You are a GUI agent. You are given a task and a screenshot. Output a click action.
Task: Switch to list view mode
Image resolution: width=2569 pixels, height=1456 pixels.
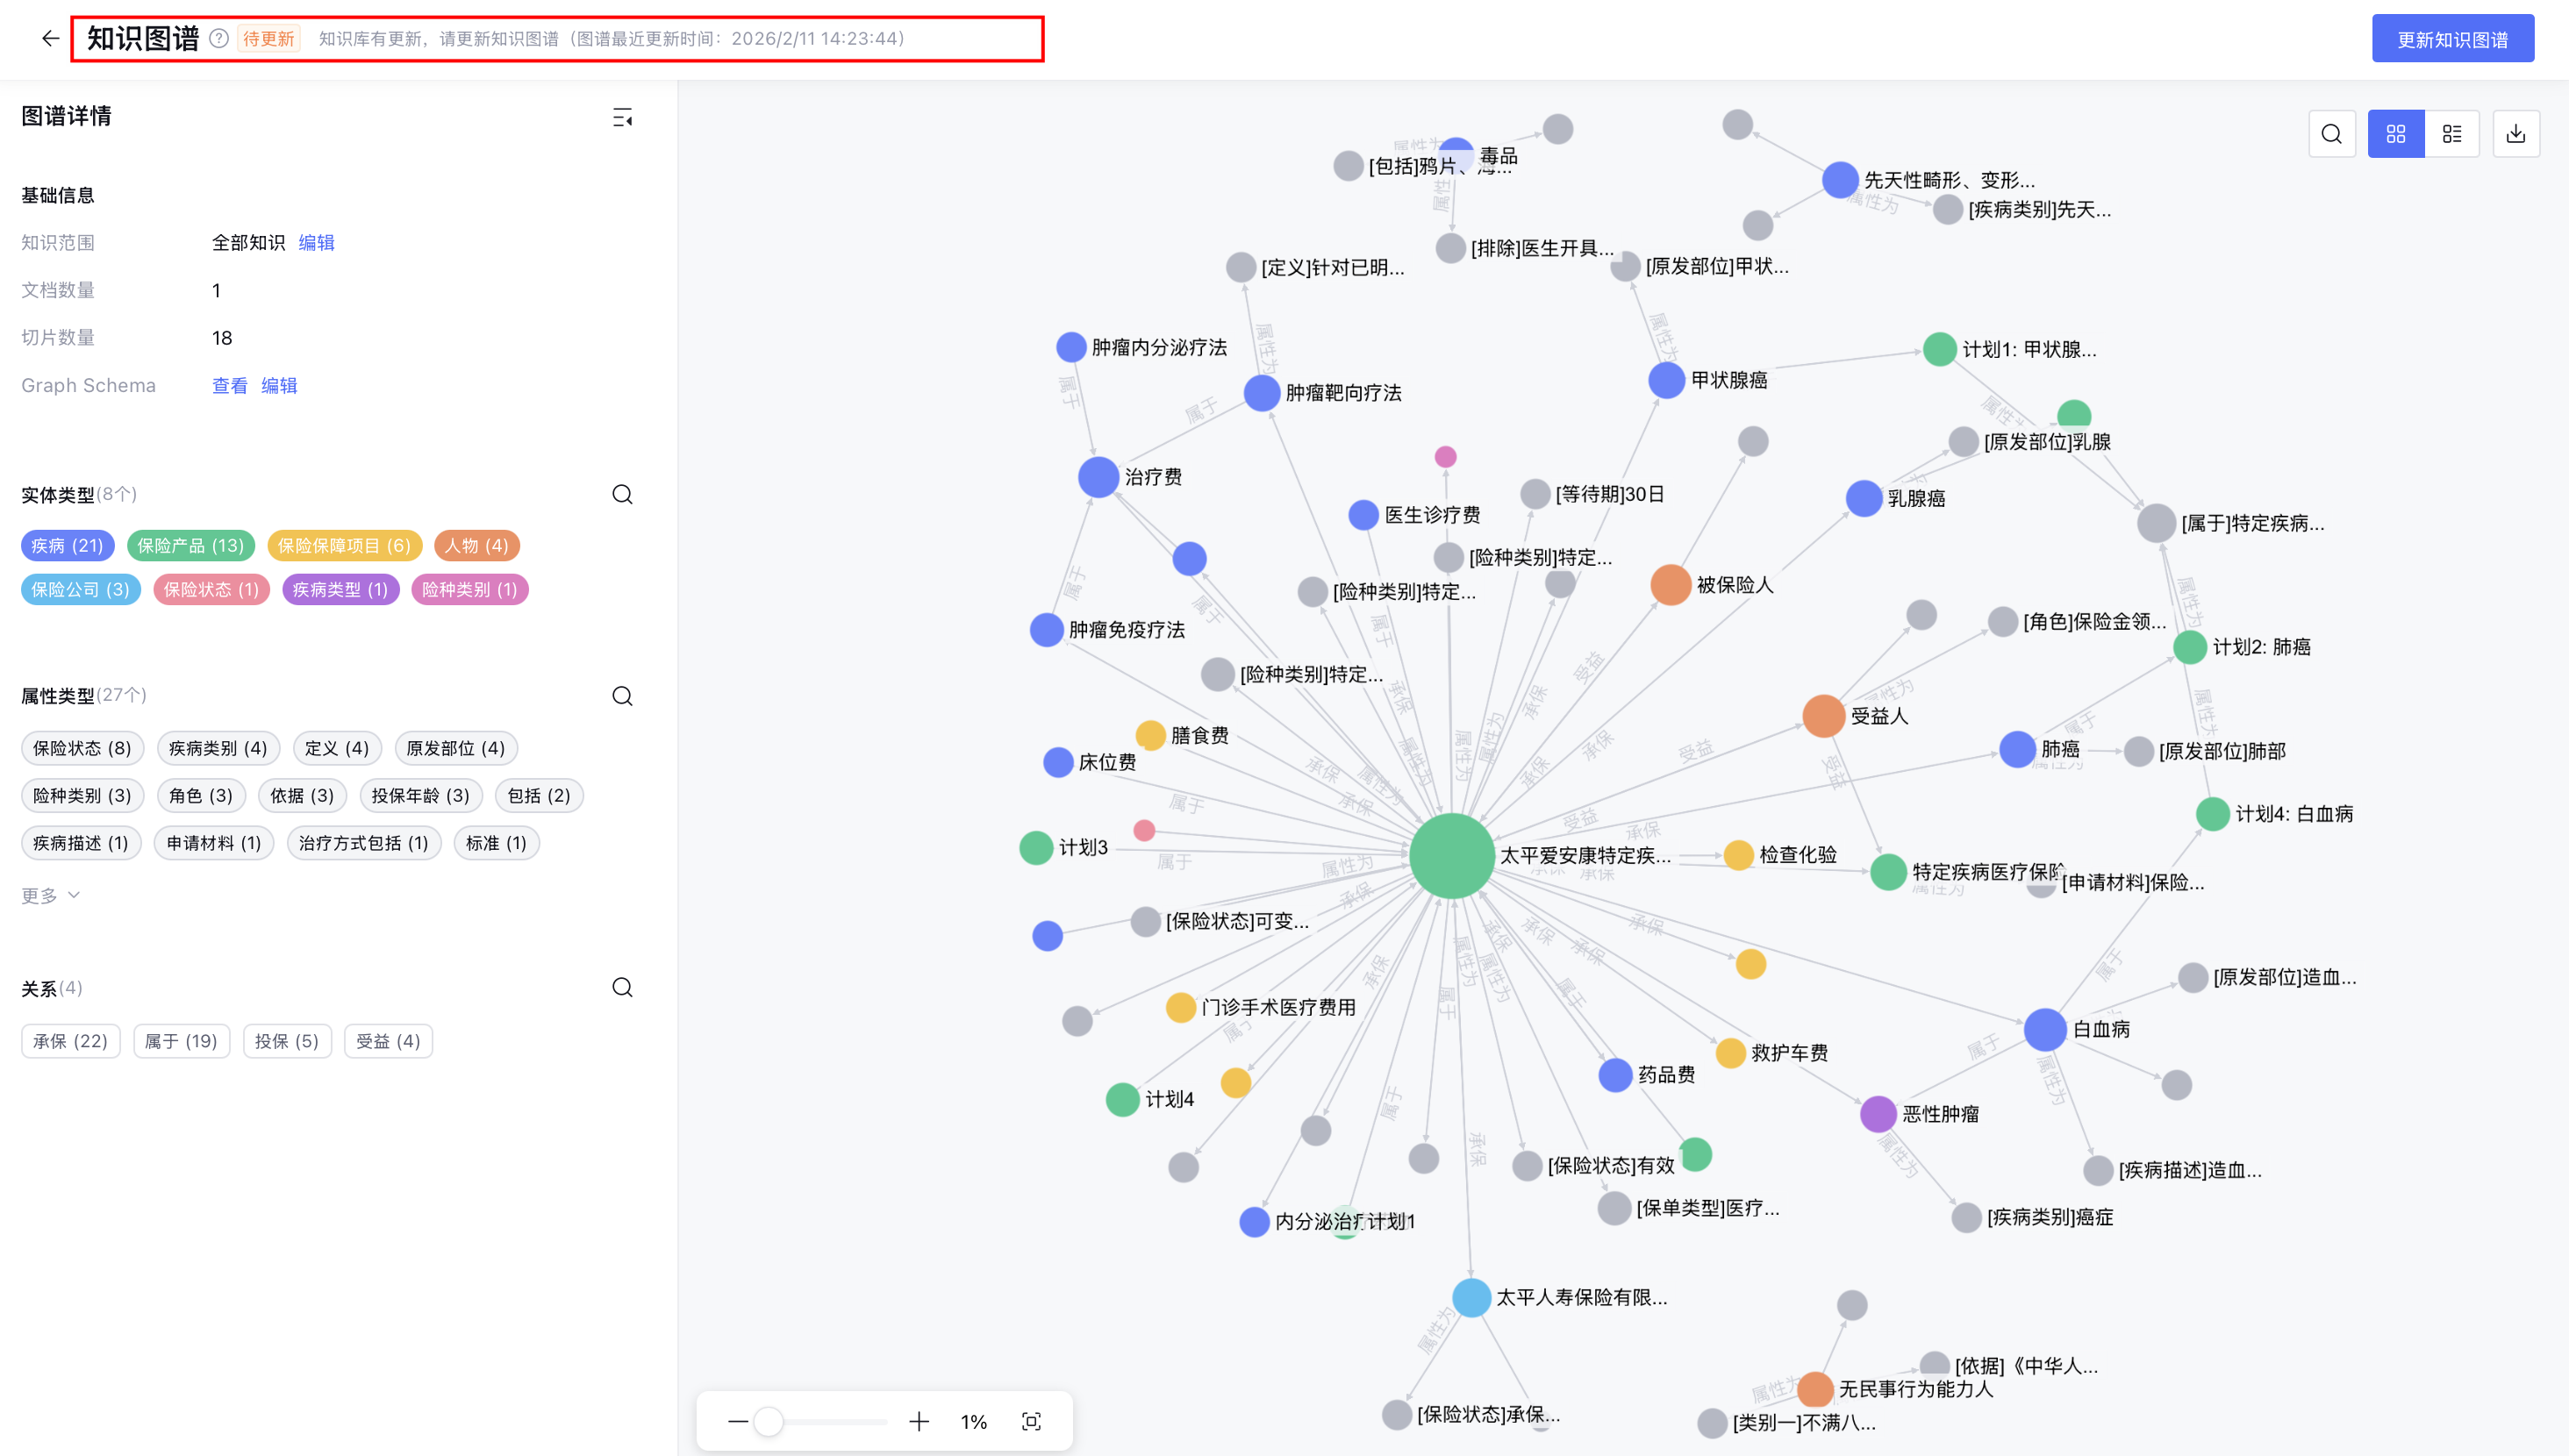click(2452, 134)
